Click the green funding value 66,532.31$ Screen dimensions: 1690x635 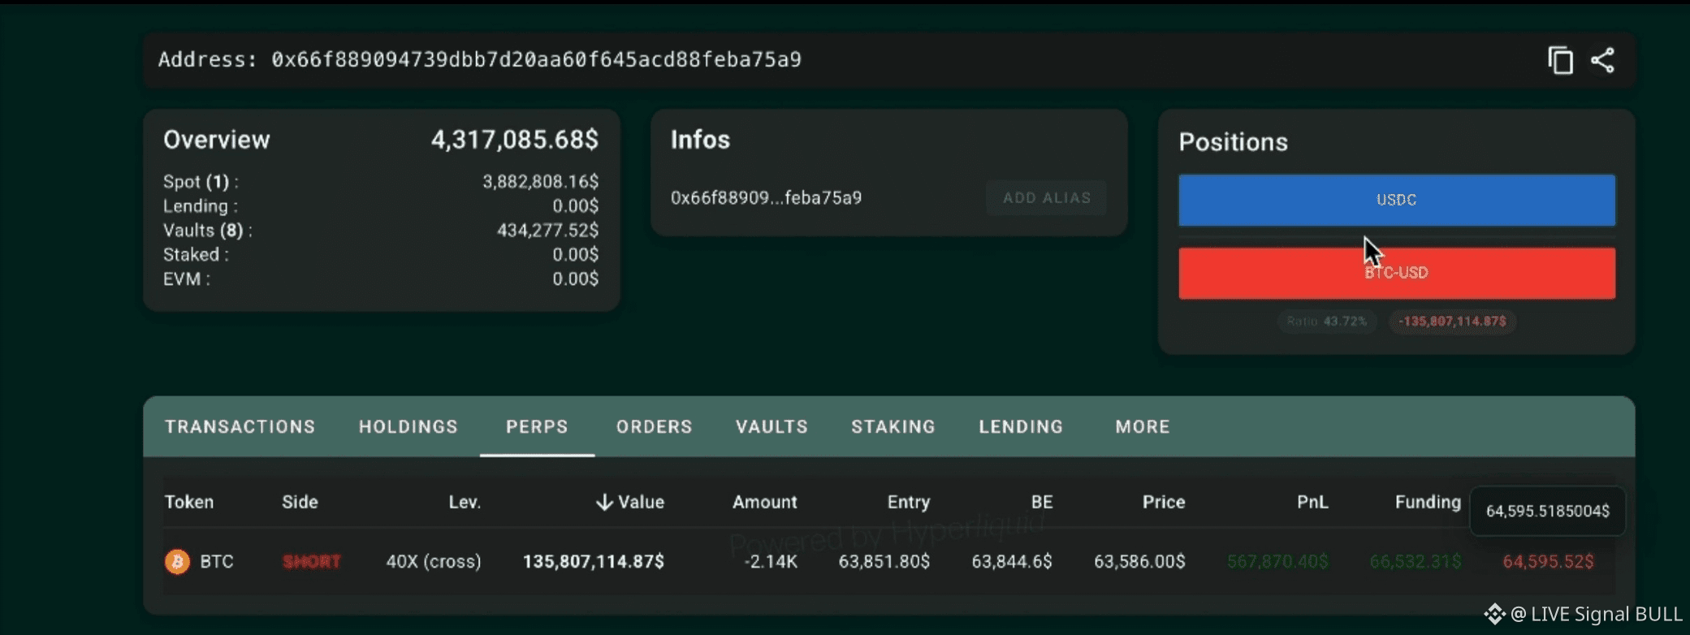click(x=1416, y=562)
